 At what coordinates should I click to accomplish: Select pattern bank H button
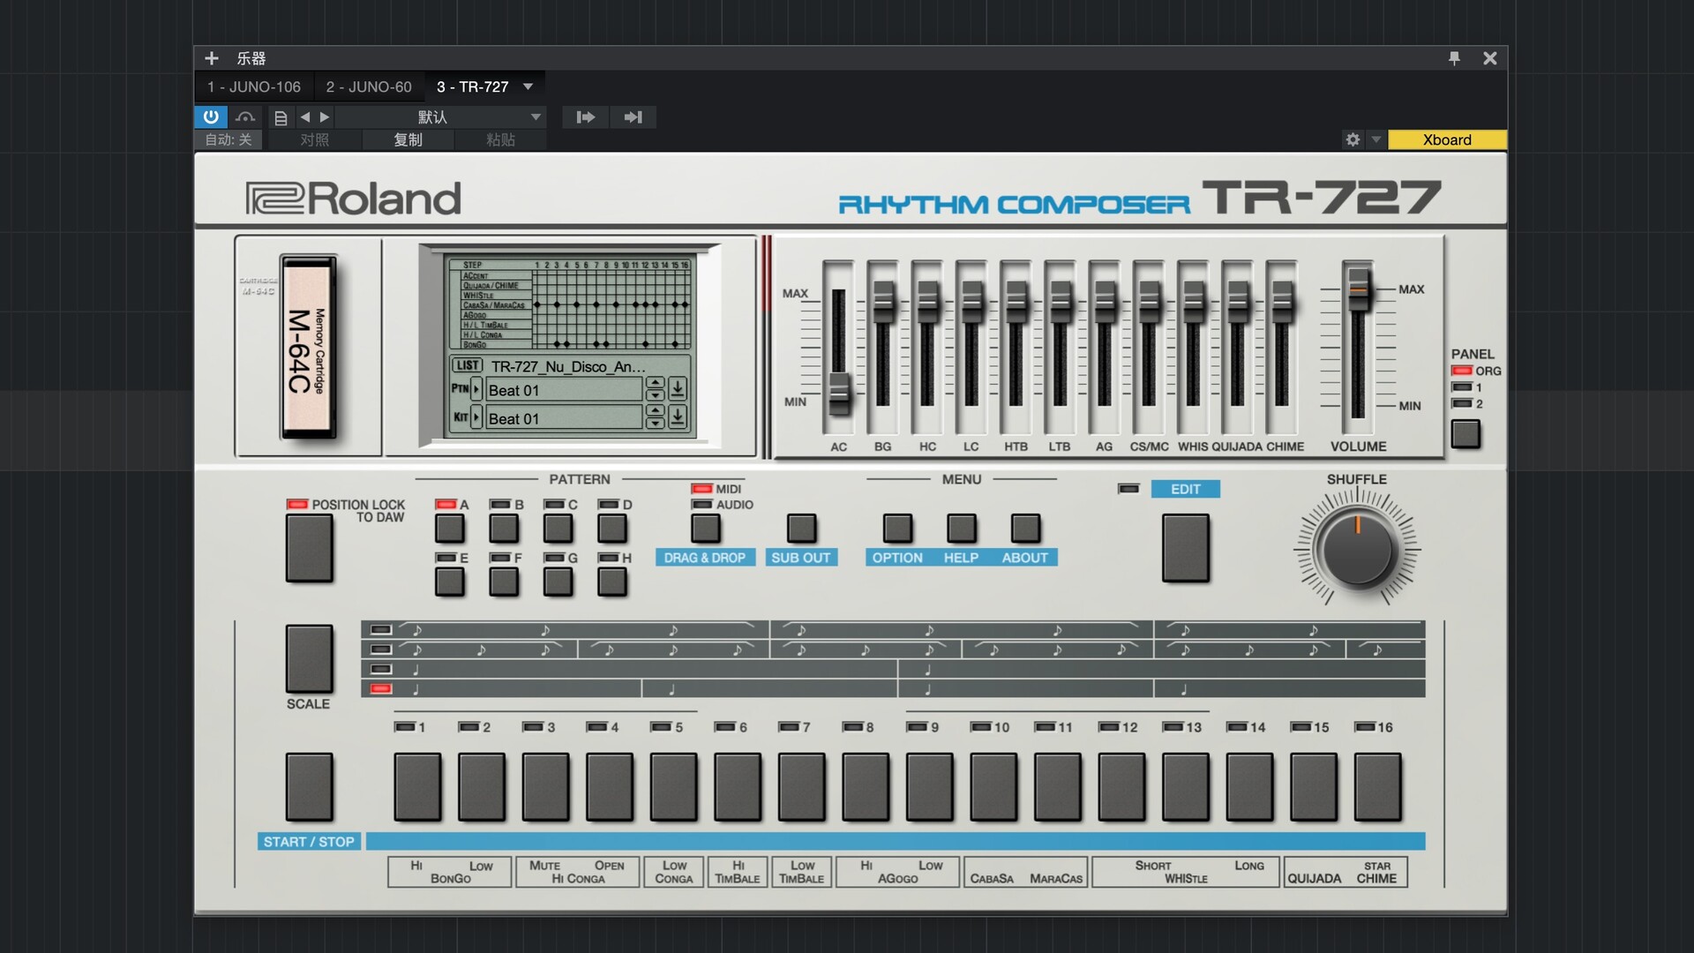tap(612, 582)
